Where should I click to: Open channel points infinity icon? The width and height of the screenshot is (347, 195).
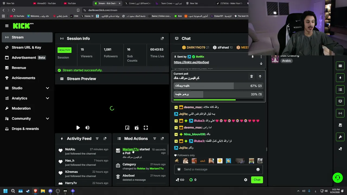tap(180, 180)
